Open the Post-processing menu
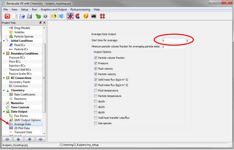This screenshot has width=234, height=150. pyautogui.click(x=80, y=10)
